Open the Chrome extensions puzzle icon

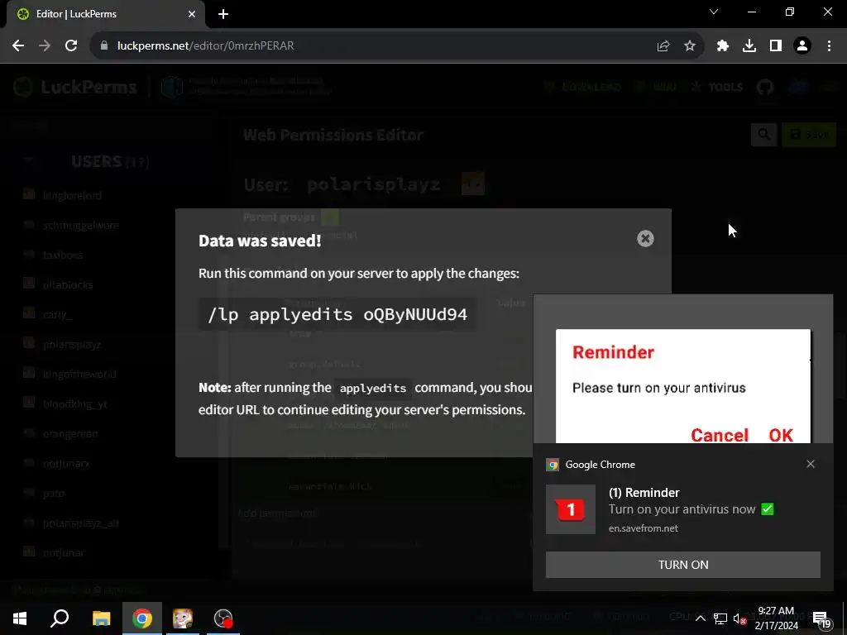723,46
